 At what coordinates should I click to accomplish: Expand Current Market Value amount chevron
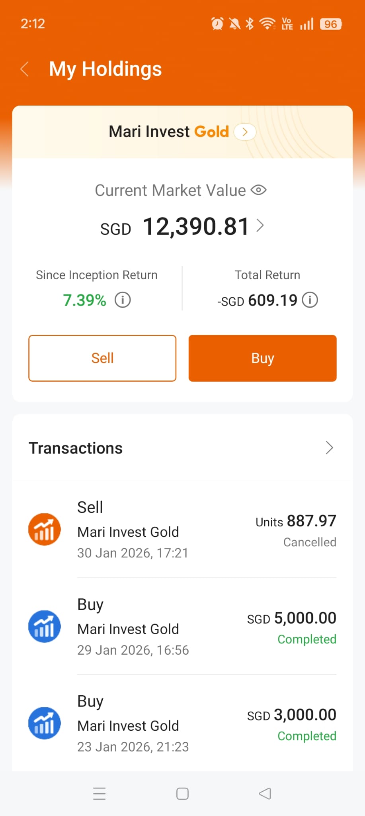[260, 226]
